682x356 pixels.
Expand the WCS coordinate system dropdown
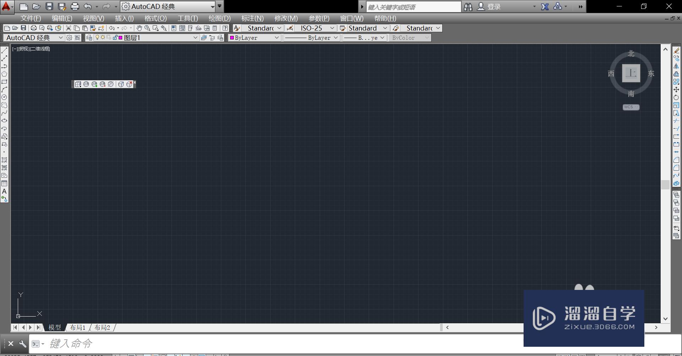click(631, 107)
